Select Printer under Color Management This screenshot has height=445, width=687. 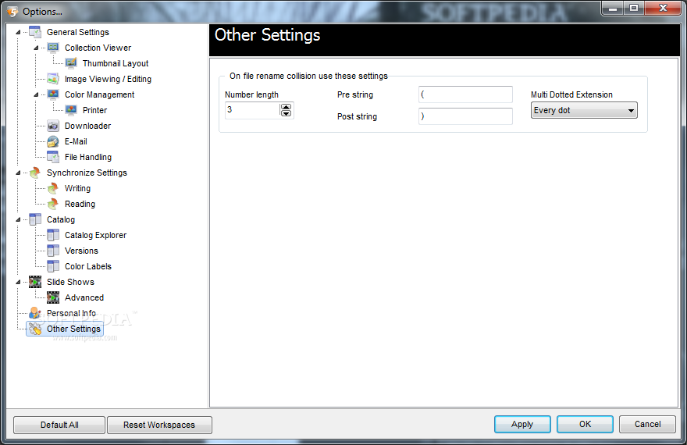95,110
